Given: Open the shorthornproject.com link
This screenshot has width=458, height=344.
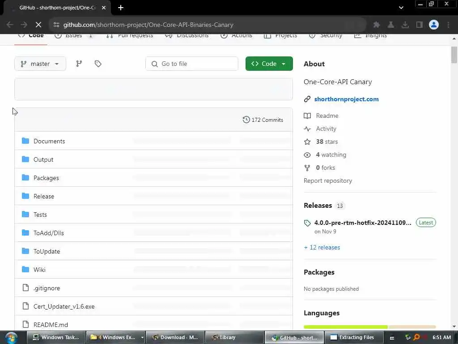Looking at the screenshot, I should (x=347, y=99).
